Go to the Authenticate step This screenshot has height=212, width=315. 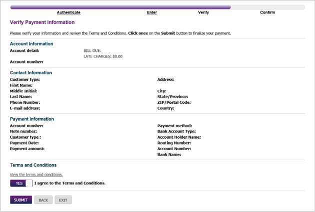(x=68, y=12)
